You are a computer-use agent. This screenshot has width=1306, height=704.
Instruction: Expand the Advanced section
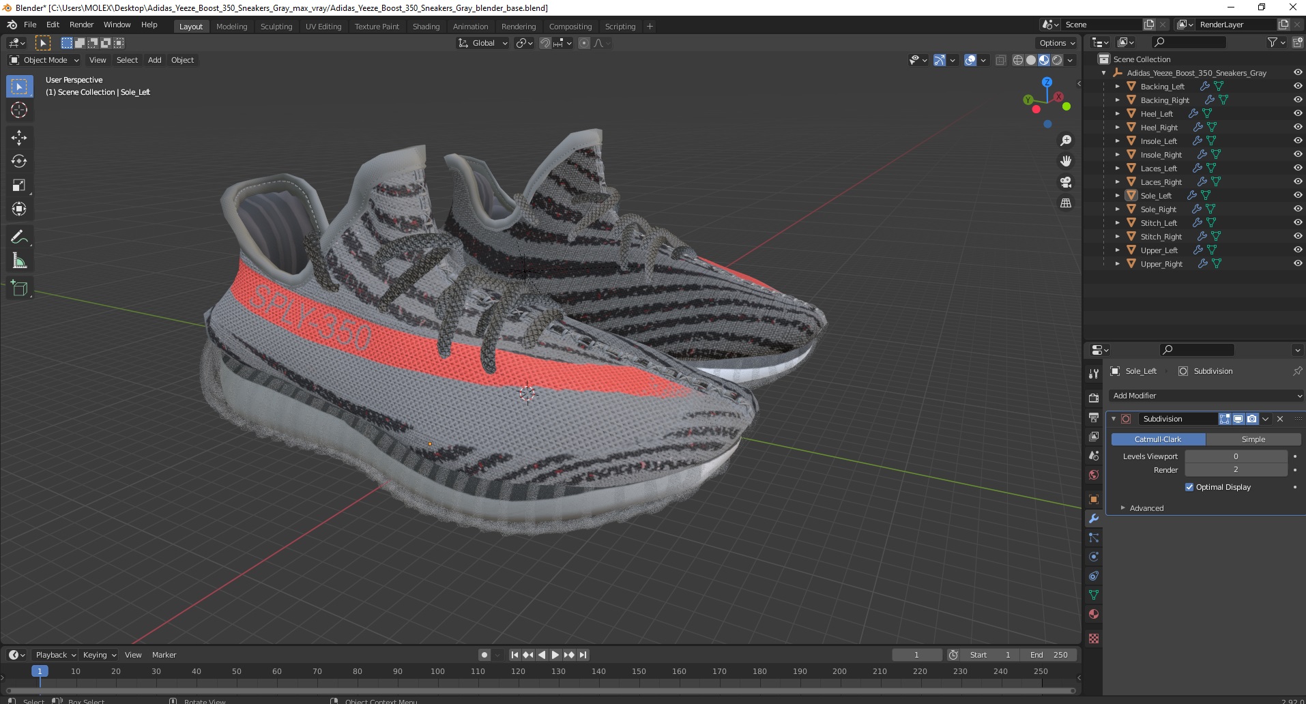[x=1146, y=508]
